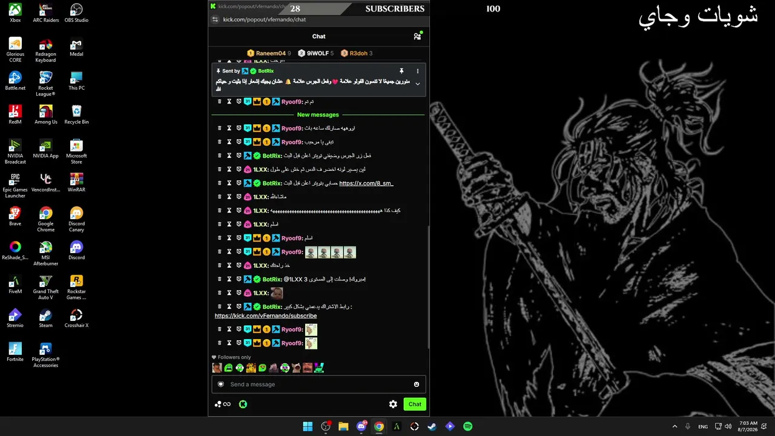This screenshot has width=775, height=436.
Task: Open the channel points icon beside infinity symbol
Action: (x=218, y=404)
